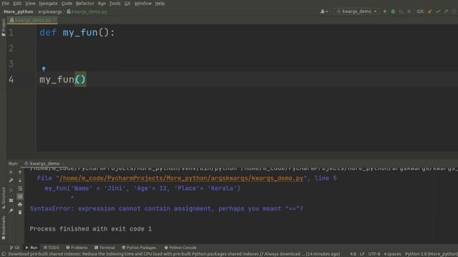Toggle scroll to end in the Run console

20,196
